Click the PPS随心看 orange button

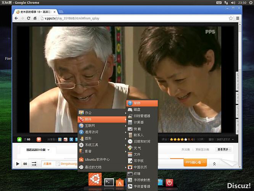195,162
